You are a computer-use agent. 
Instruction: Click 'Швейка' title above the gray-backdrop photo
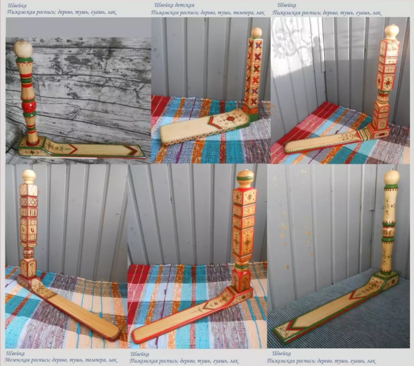(17, 5)
